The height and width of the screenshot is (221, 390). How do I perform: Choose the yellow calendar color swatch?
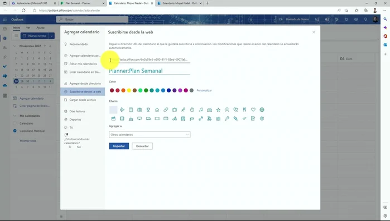129,91
